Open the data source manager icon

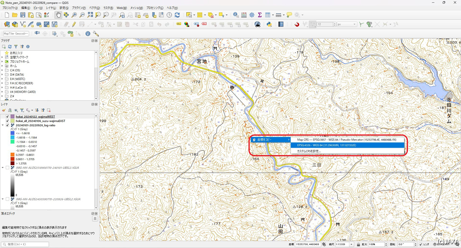[7, 24]
